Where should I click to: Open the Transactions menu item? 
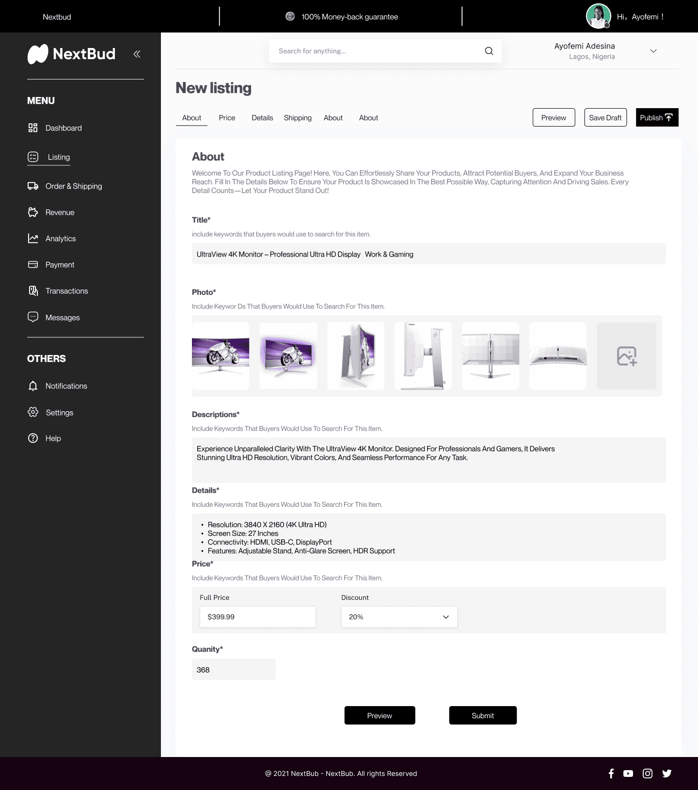(x=67, y=291)
